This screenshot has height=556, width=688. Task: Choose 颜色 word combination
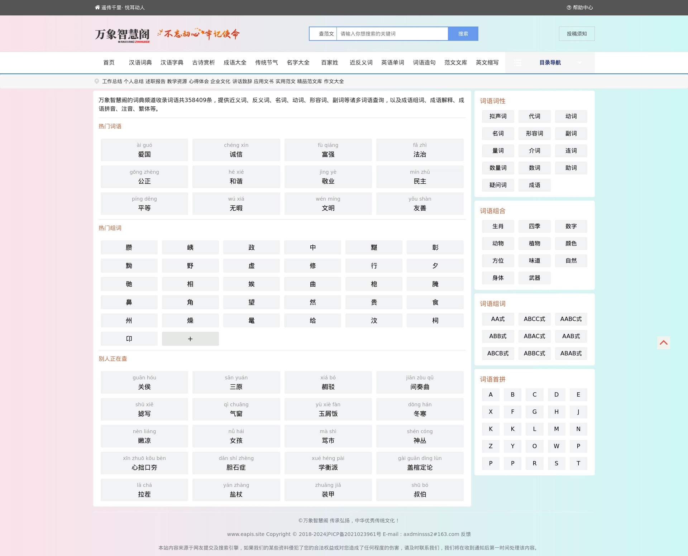(x=571, y=243)
